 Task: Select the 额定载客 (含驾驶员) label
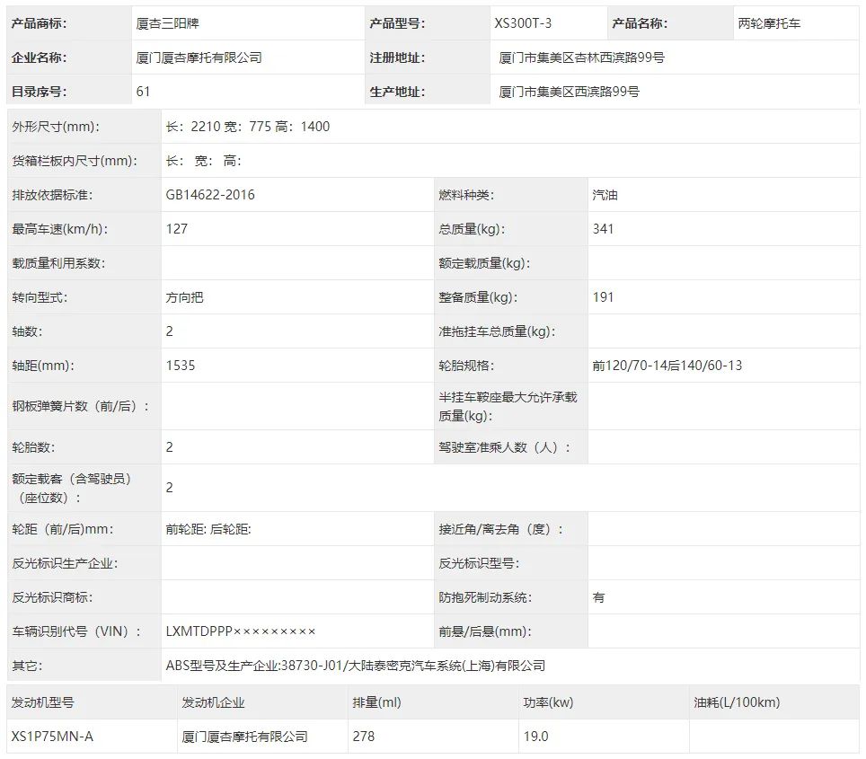coord(72,488)
